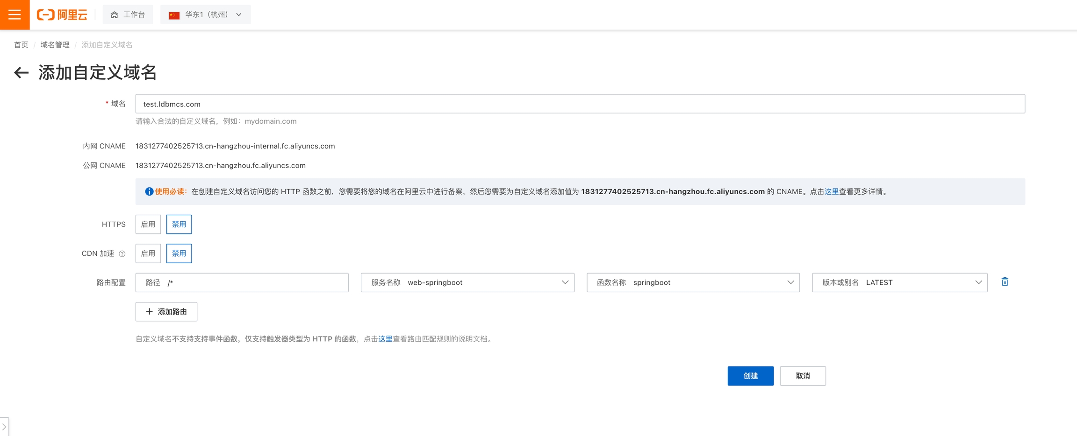Open the region selector dropdown
The image size is (1077, 436).
coord(205,15)
